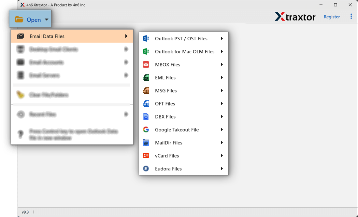This screenshot has width=358, height=217.
Task: Select the MSG Files icon
Action: click(146, 90)
